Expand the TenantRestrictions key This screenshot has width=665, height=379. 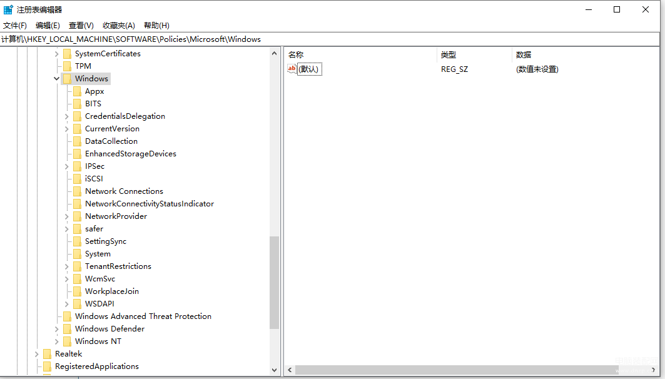(x=66, y=266)
